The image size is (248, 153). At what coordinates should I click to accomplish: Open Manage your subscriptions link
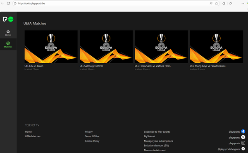tap(158, 141)
